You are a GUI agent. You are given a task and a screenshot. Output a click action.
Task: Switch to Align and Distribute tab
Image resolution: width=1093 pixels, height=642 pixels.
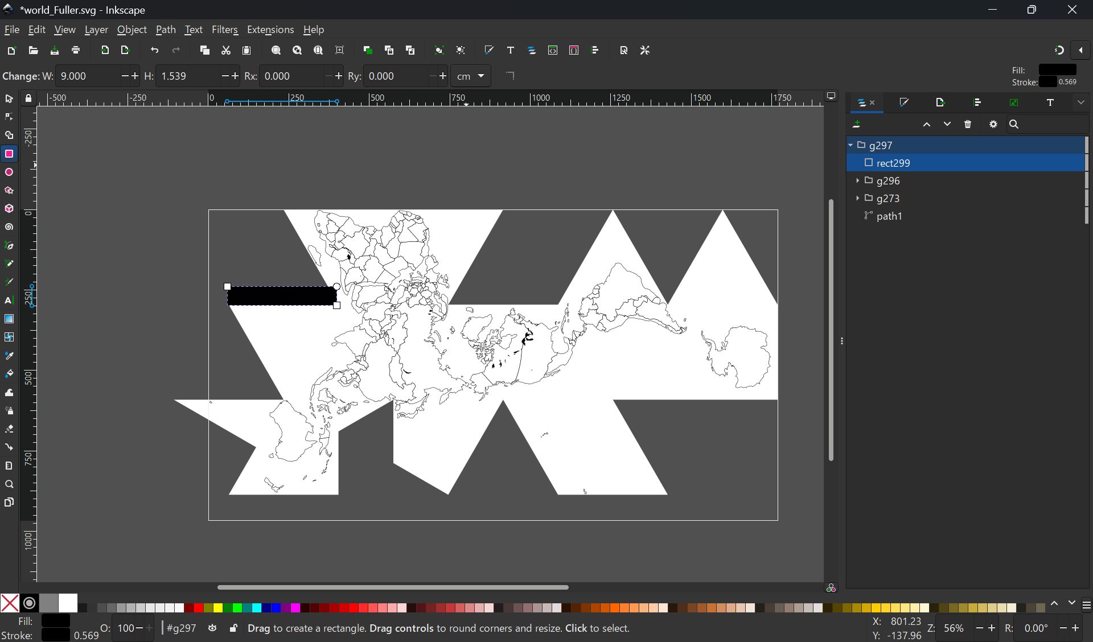click(x=977, y=102)
